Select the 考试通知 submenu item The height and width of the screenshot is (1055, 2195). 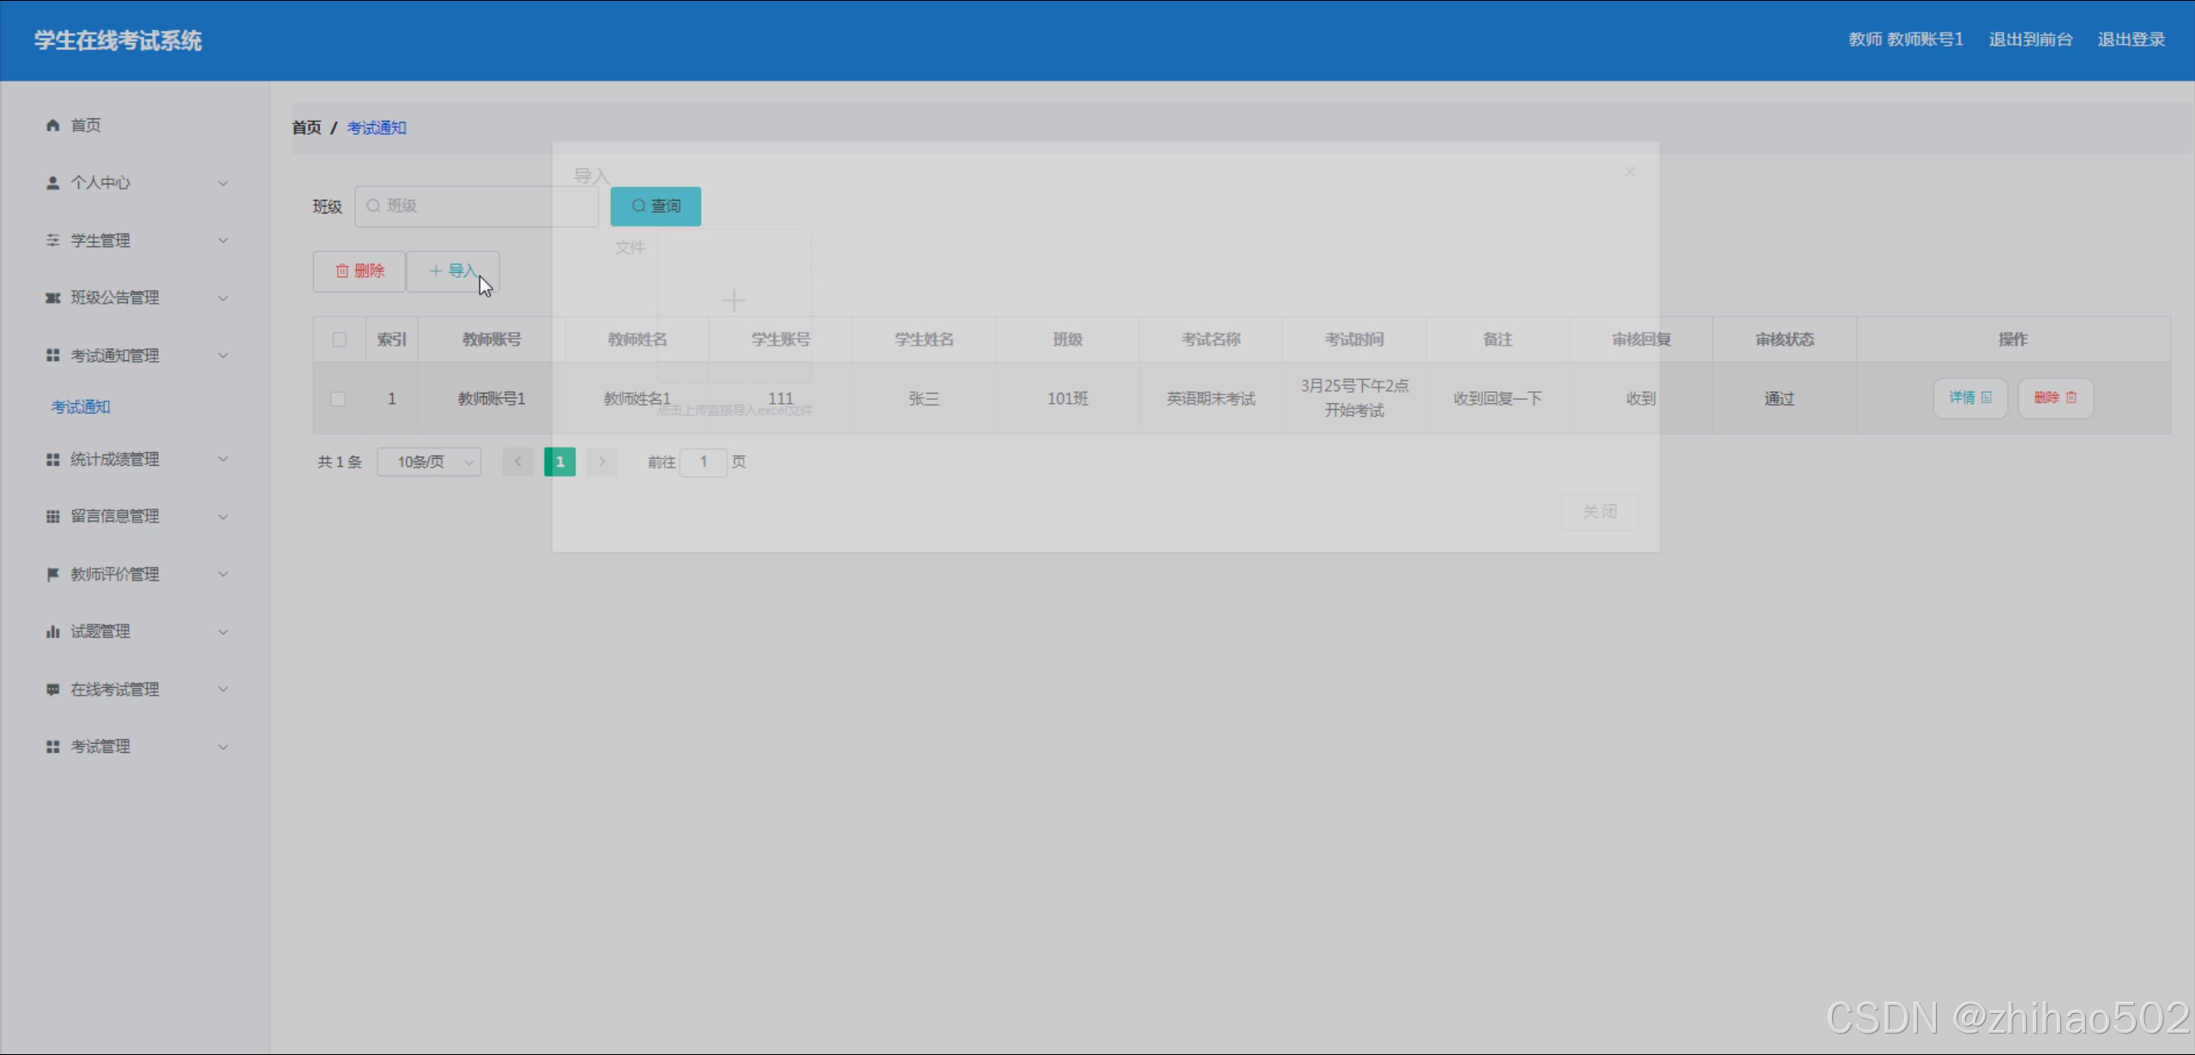[81, 407]
